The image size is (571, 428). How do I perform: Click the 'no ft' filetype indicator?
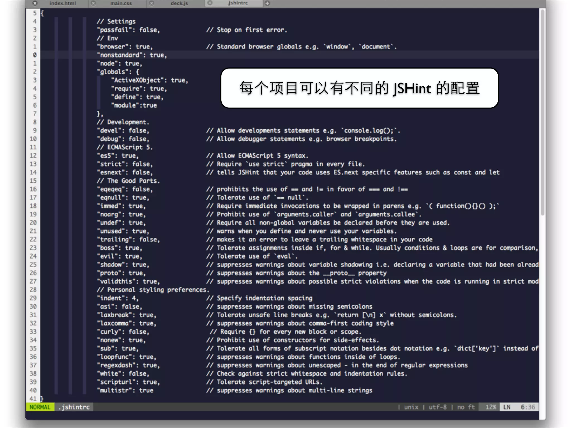[x=466, y=407]
